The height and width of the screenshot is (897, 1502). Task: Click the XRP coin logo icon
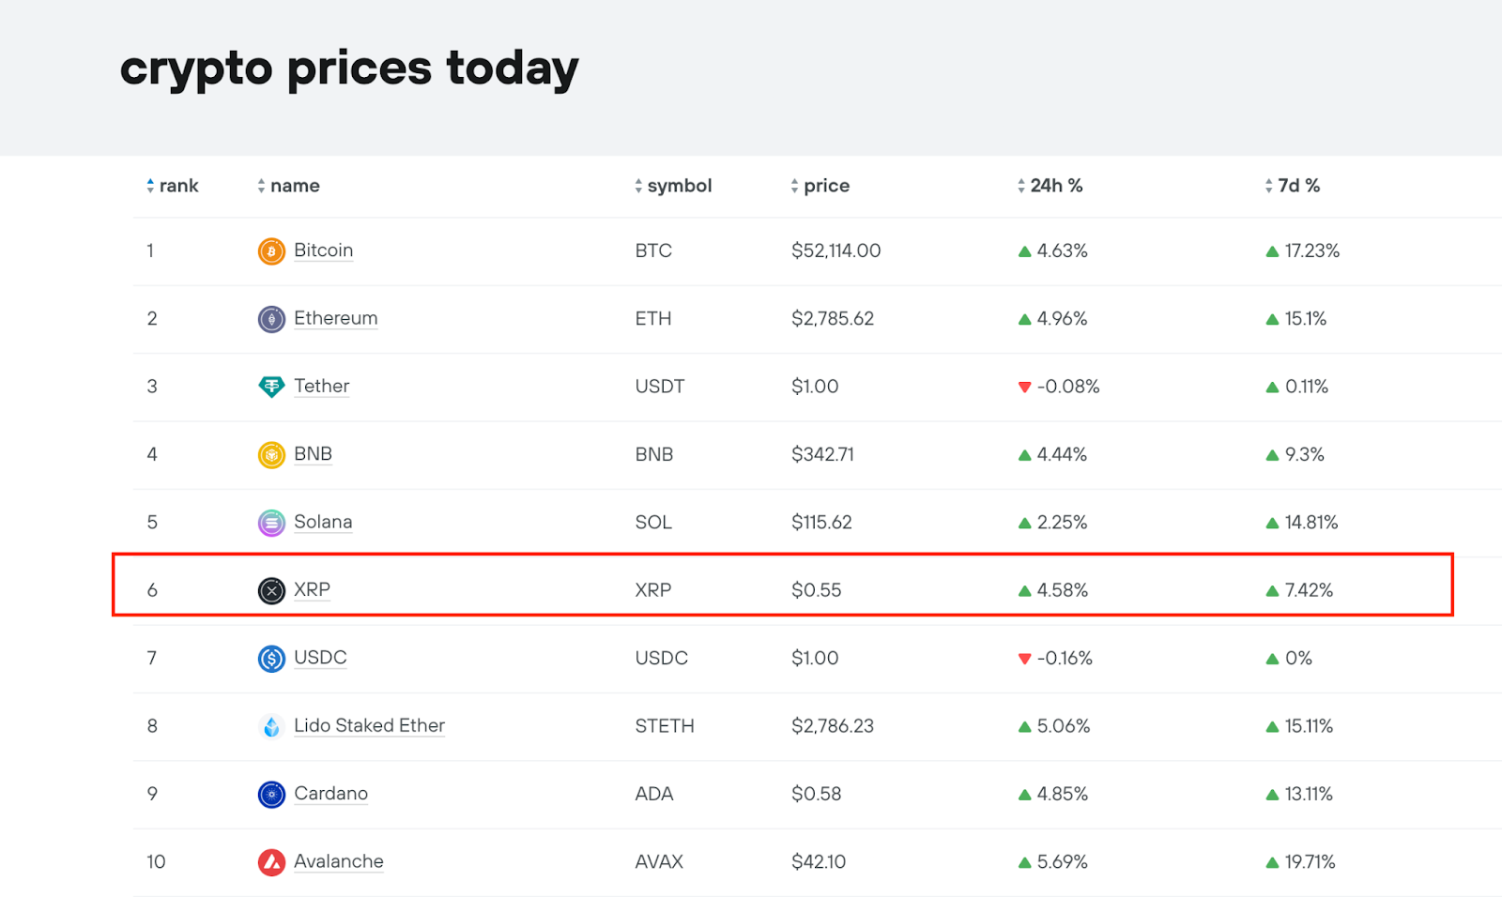click(271, 590)
